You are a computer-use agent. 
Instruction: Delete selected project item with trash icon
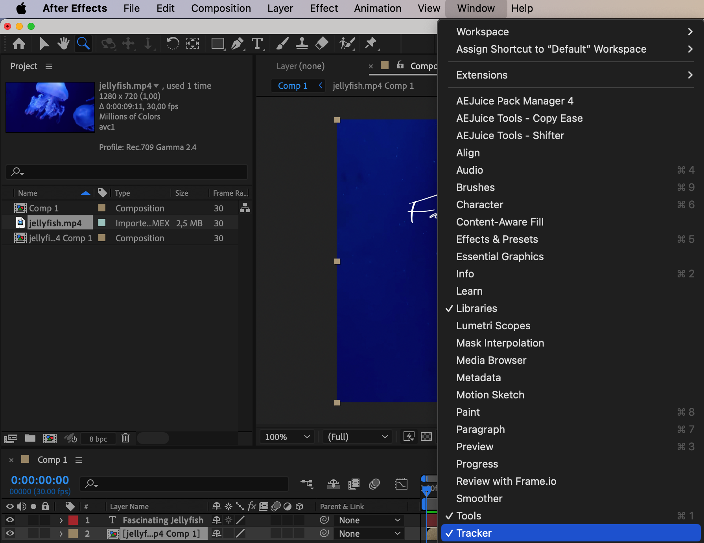(125, 438)
